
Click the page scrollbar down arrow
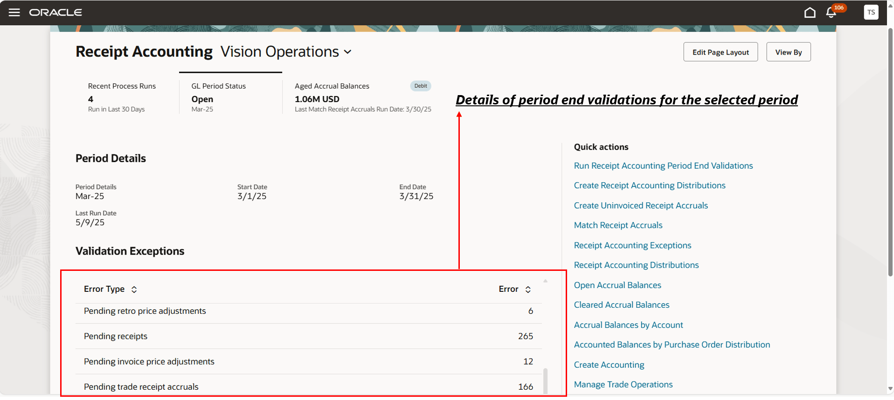click(x=890, y=389)
